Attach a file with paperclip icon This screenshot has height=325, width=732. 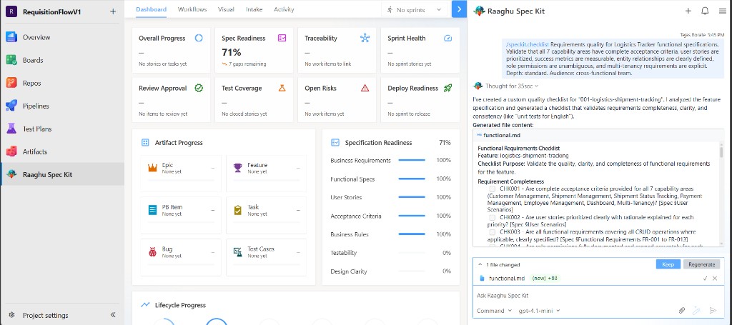[x=682, y=311]
